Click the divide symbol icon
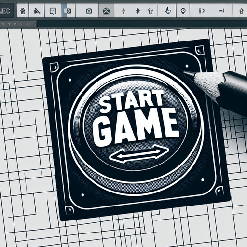The height and width of the screenshot is (247, 247). [123, 11]
